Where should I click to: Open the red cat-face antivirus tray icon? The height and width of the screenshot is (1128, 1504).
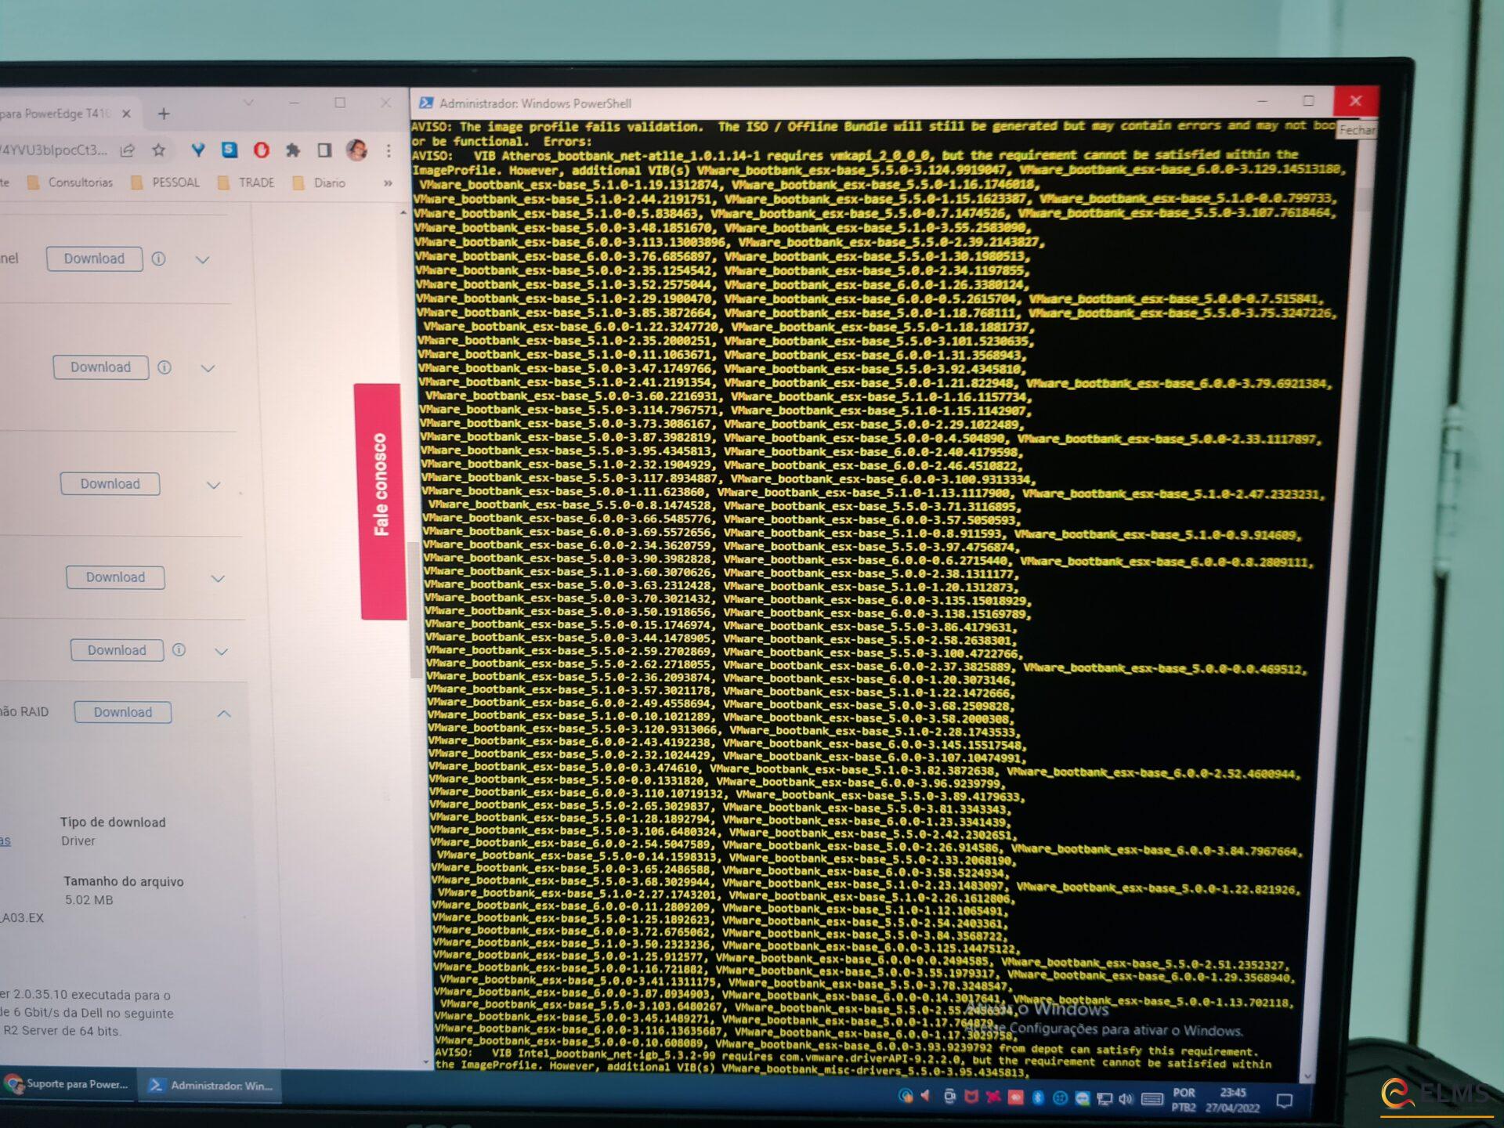[x=971, y=1097]
